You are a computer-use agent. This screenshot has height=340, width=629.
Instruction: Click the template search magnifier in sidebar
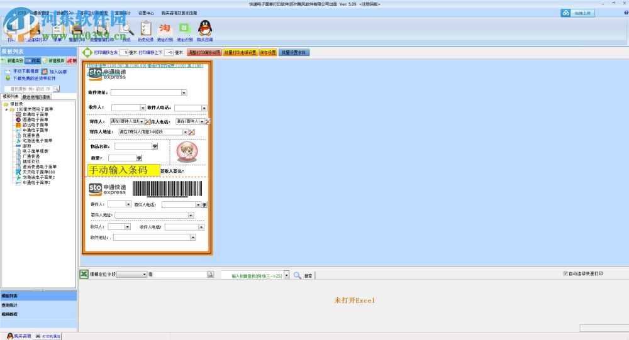coord(56,89)
